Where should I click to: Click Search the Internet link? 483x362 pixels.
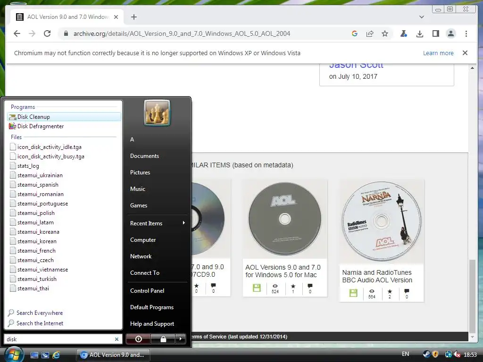pyautogui.click(x=35, y=323)
